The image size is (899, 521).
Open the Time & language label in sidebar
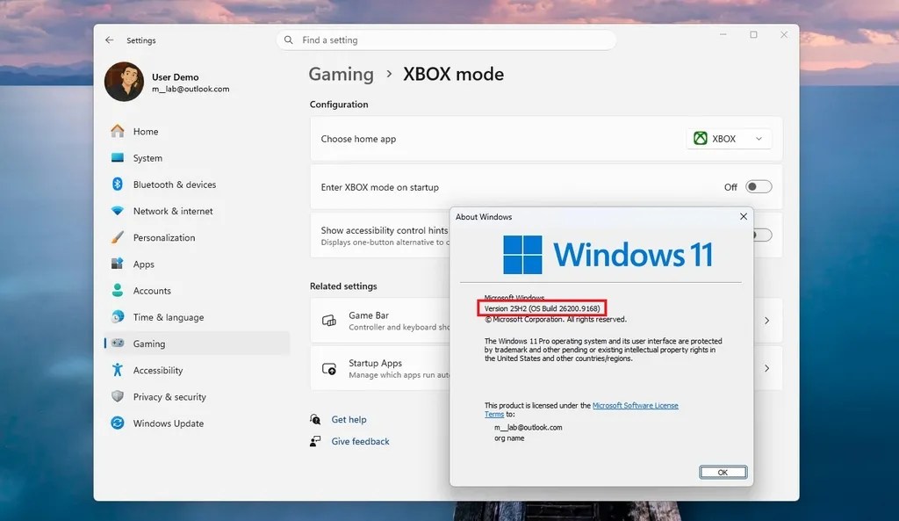click(x=169, y=317)
